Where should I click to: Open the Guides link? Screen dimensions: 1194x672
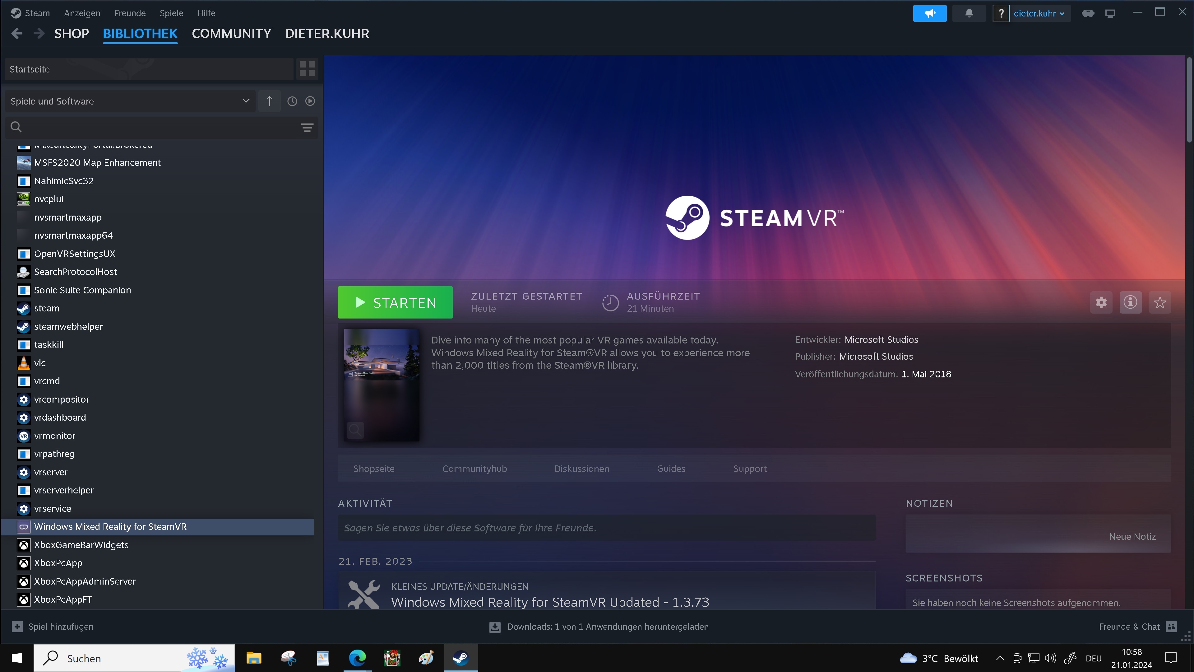pyautogui.click(x=671, y=469)
